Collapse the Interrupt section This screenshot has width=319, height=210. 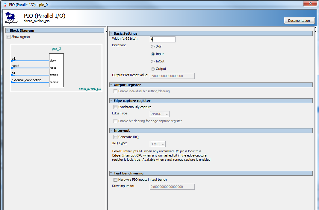(111, 130)
